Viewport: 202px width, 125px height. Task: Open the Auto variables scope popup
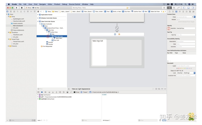[x=40, y=120]
